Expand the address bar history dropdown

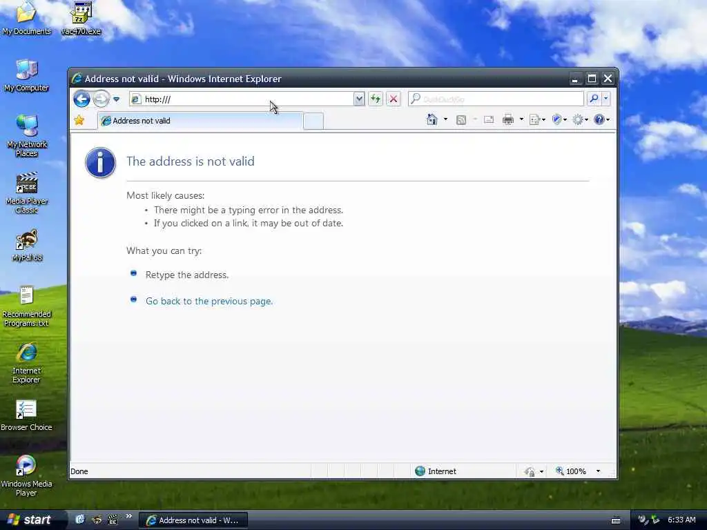pos(359,99)
